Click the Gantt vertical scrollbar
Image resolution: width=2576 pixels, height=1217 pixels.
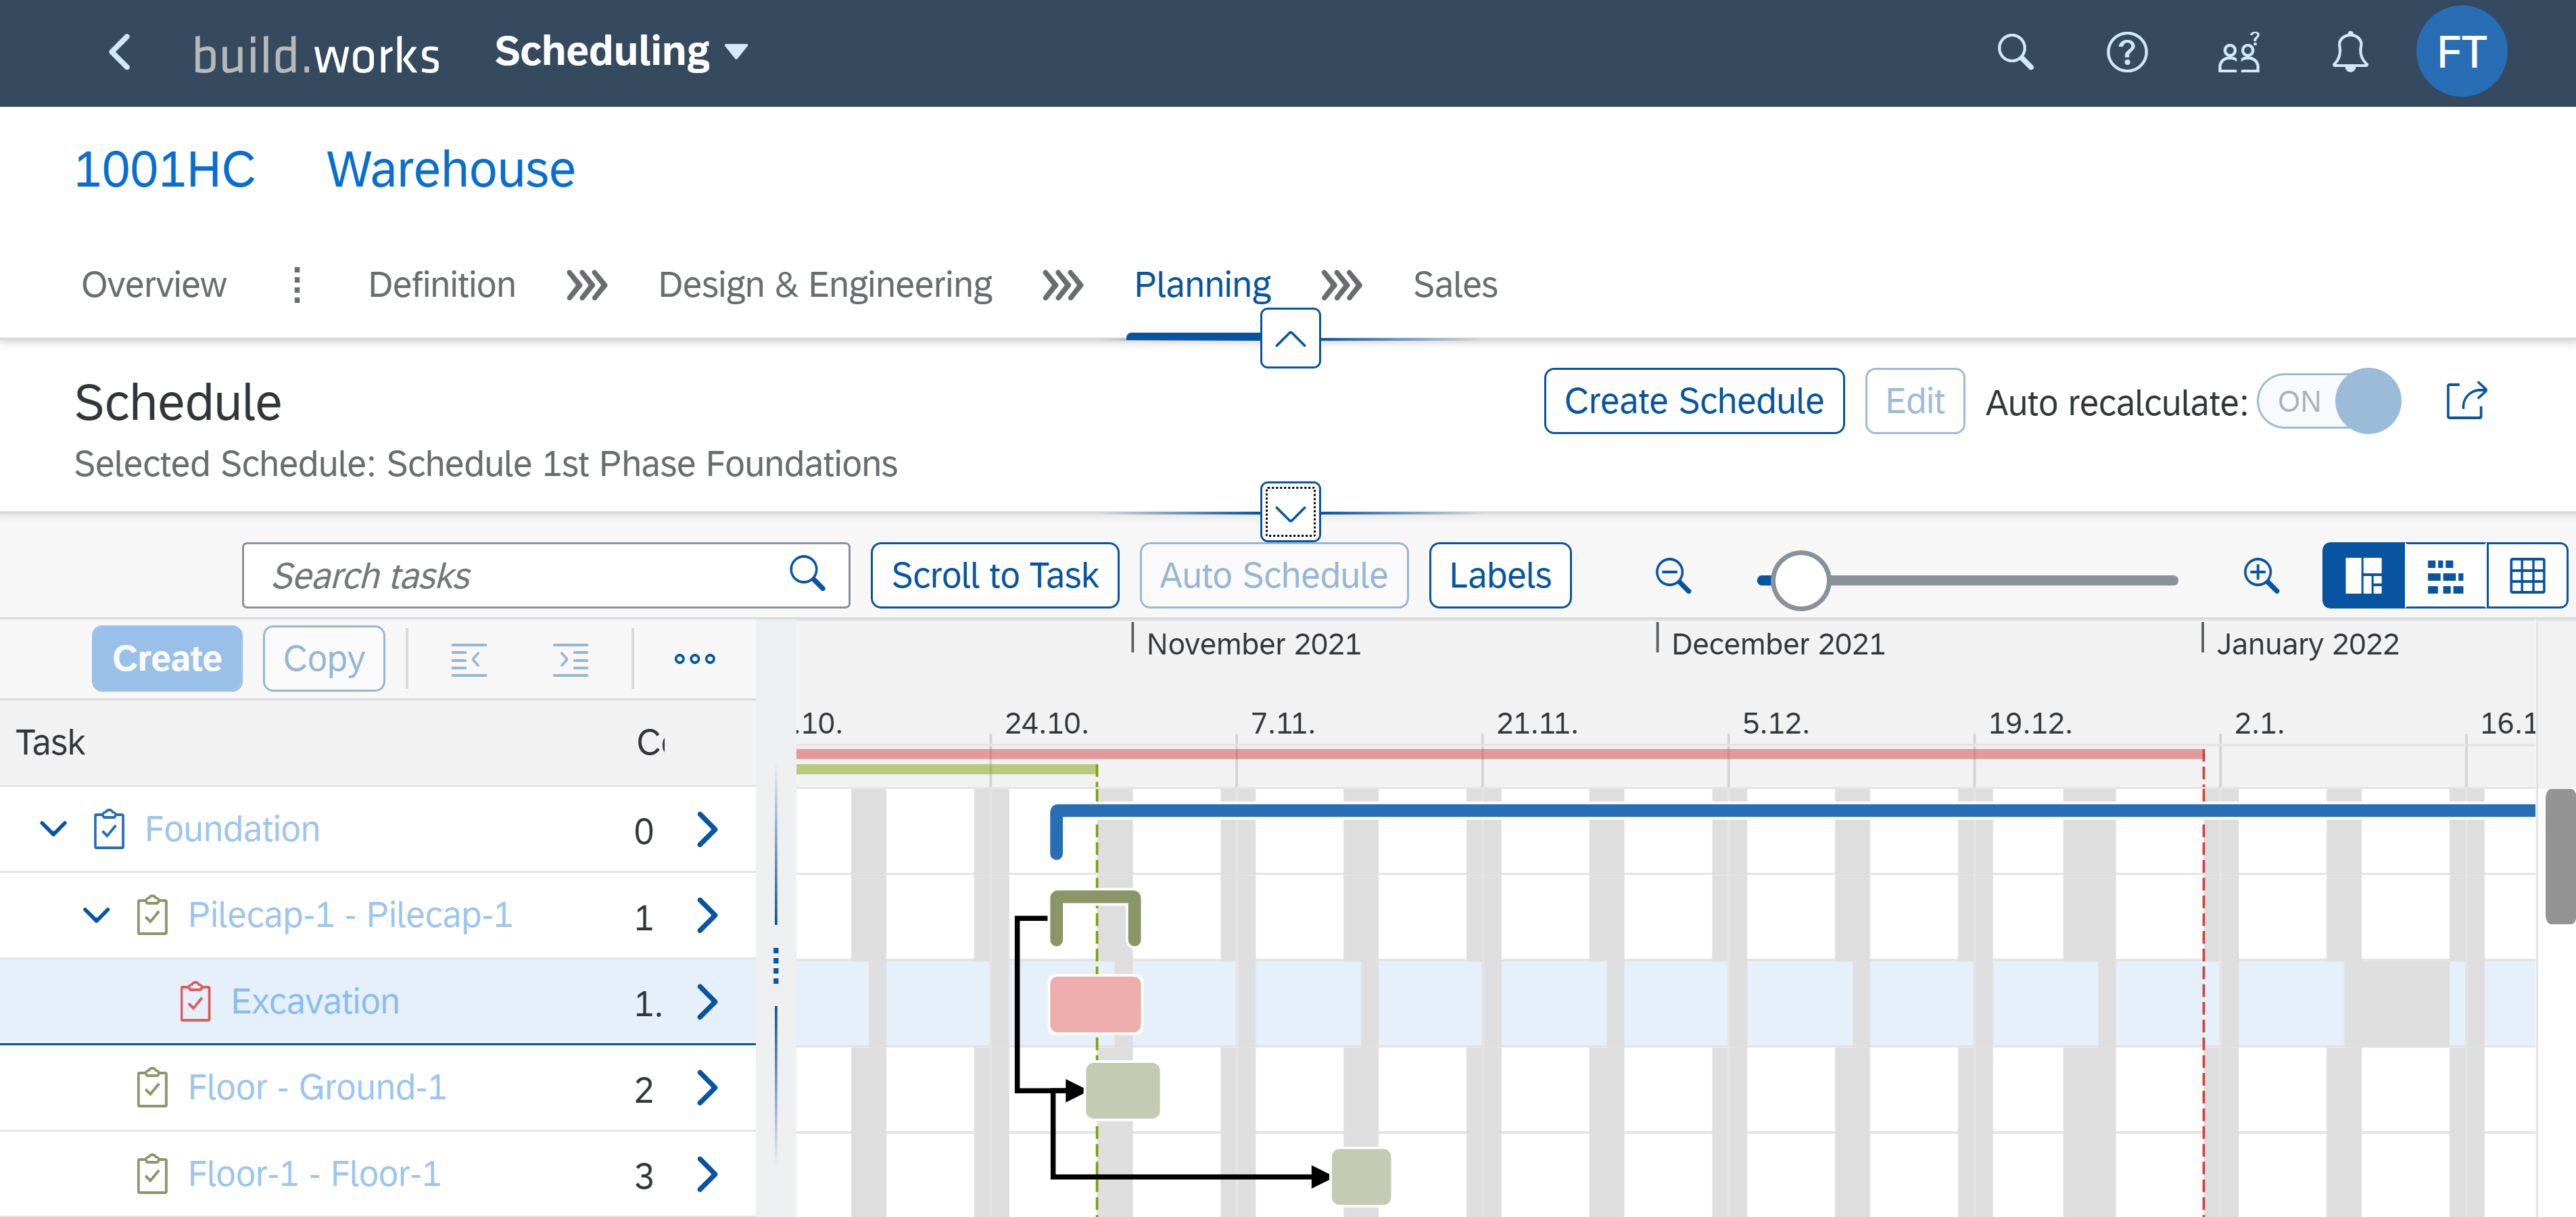tap(2559, 856)
